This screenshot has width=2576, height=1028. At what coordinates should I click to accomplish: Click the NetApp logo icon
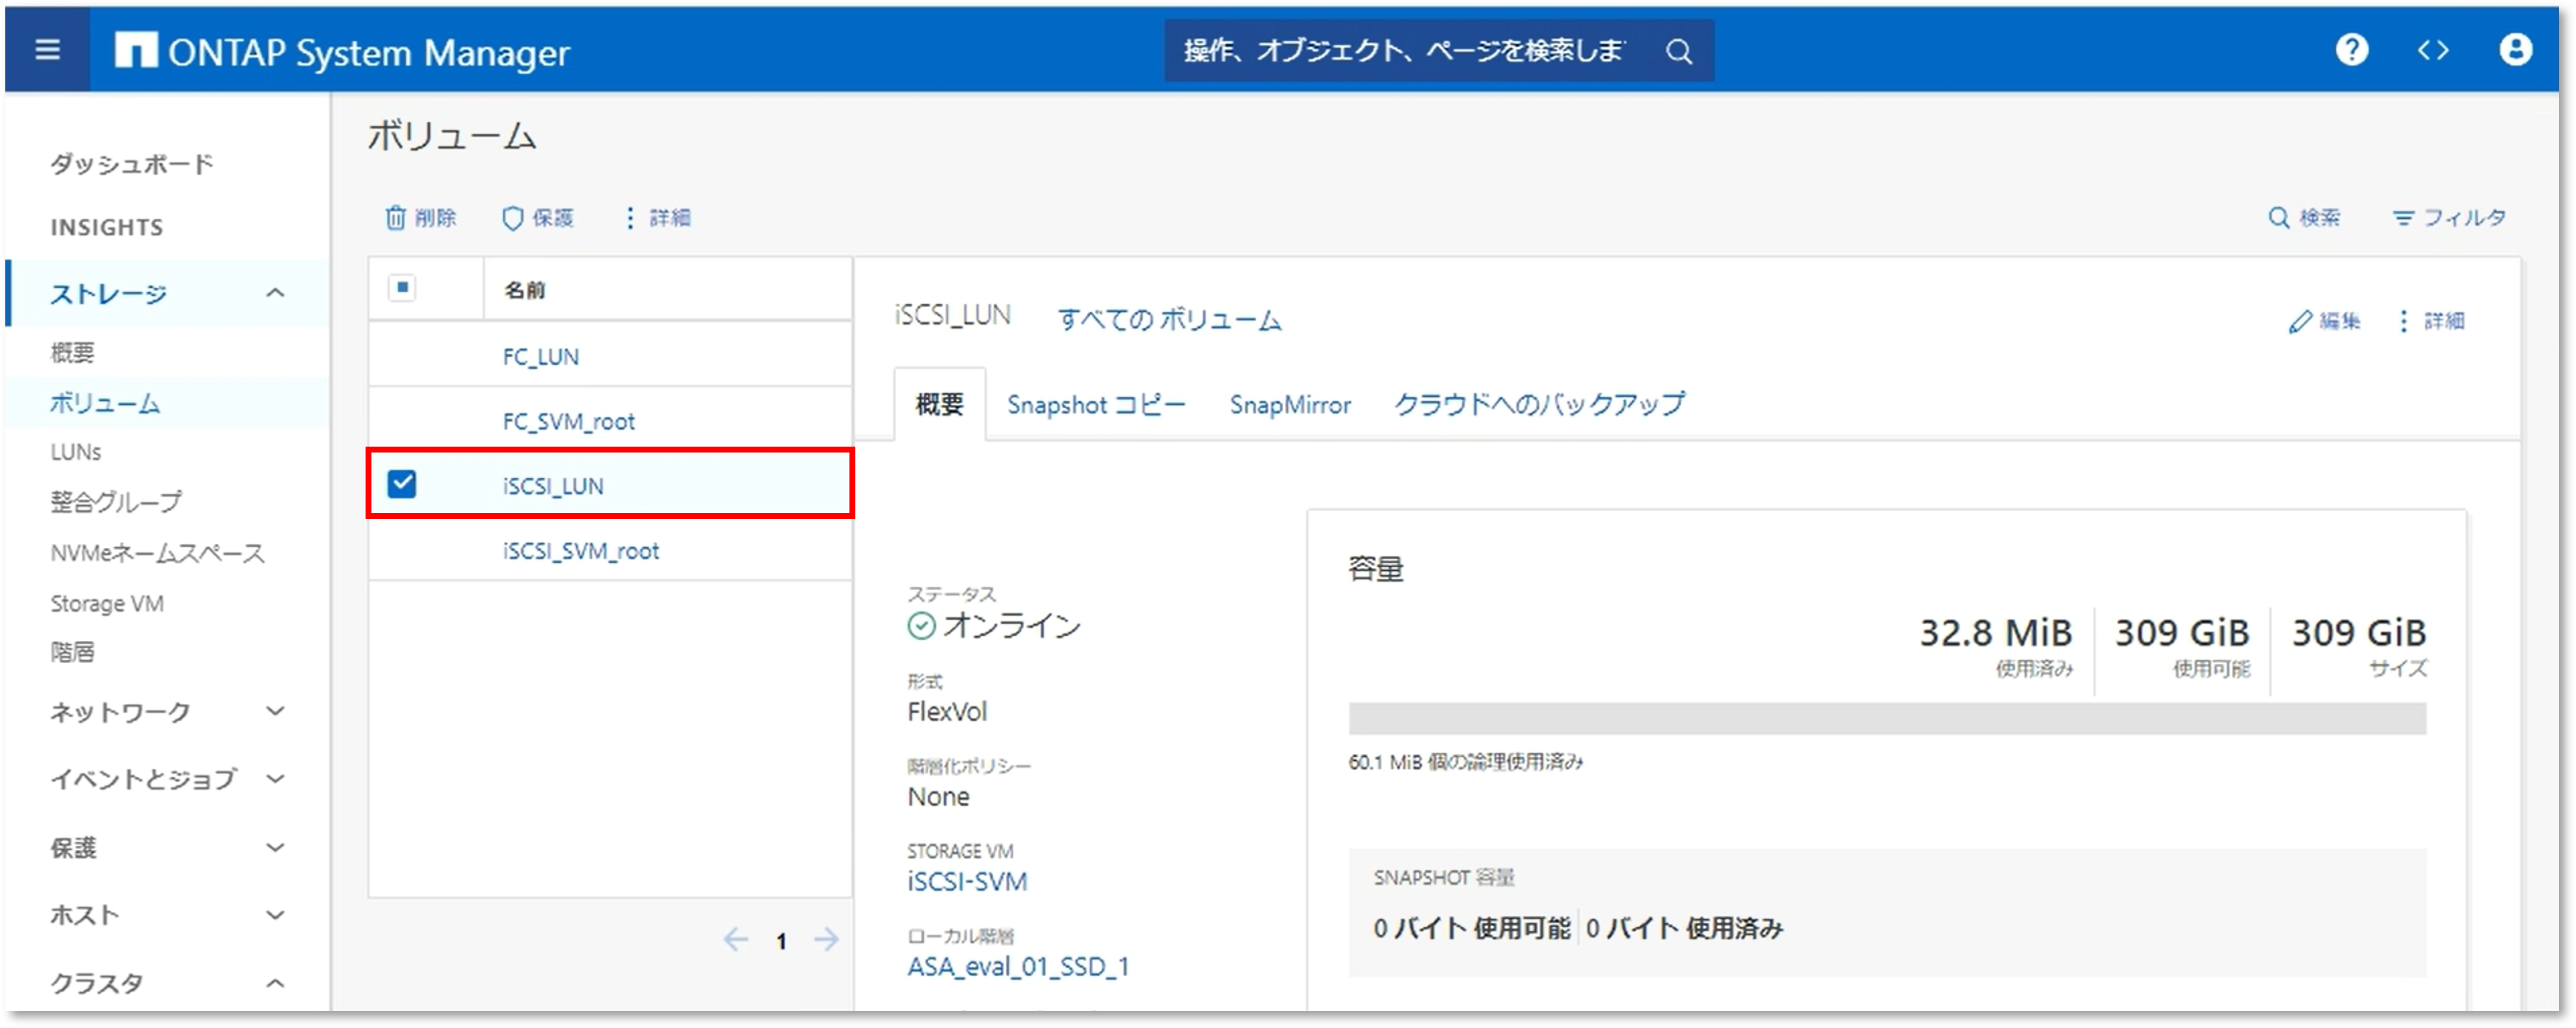(x=135, y=50)
